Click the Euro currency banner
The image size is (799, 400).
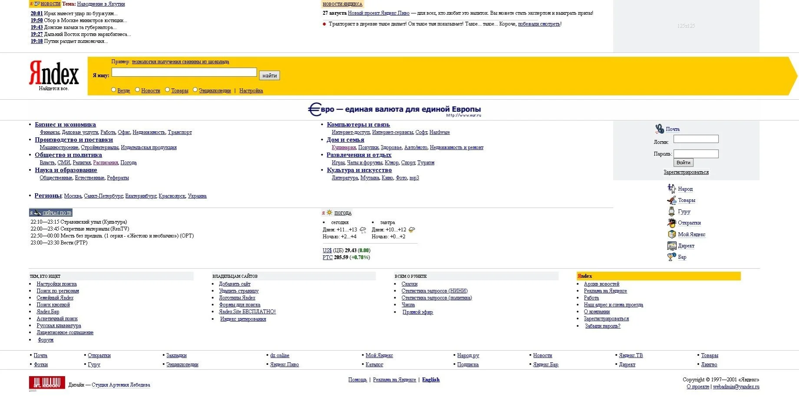tap(394, 110)
